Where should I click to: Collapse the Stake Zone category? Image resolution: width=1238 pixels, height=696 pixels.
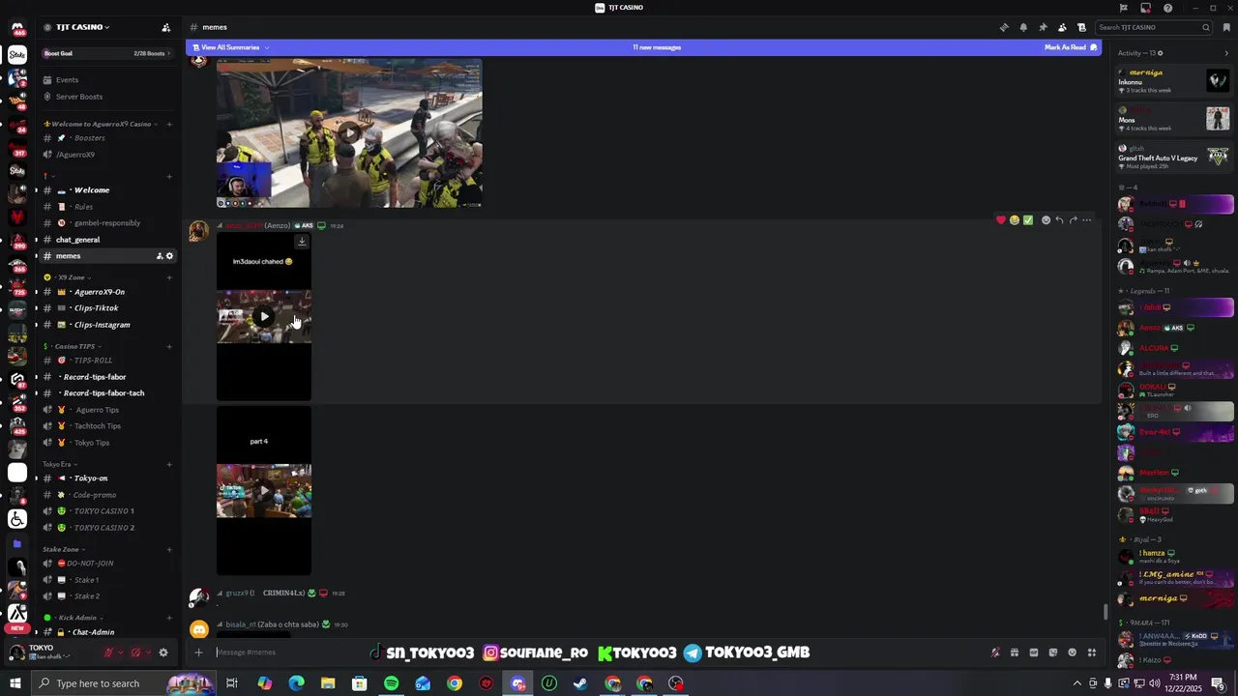coord(64,550)
